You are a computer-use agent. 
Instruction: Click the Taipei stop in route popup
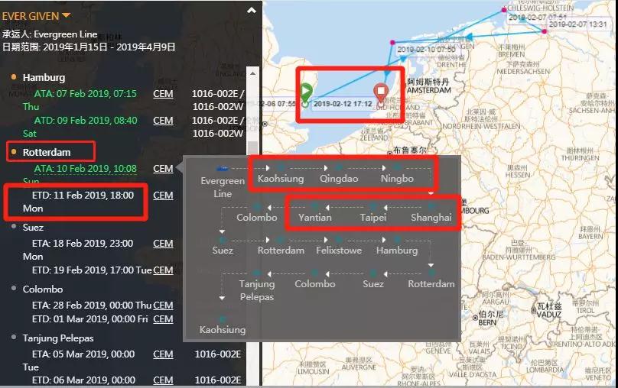372,217
